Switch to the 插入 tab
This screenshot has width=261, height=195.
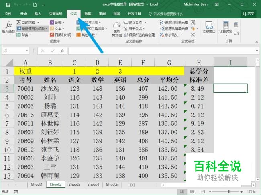(38, 14)
